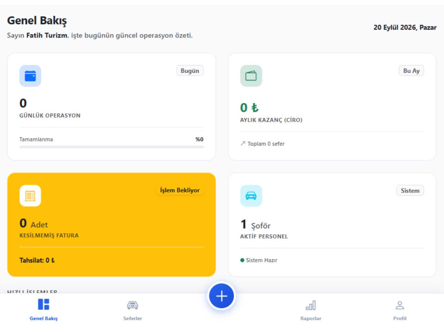Click the trending arrow icon beside Toplam 0 sefer
Image resolution: width=444 pixels, height=333 pixels.
(x=243, y=143)
